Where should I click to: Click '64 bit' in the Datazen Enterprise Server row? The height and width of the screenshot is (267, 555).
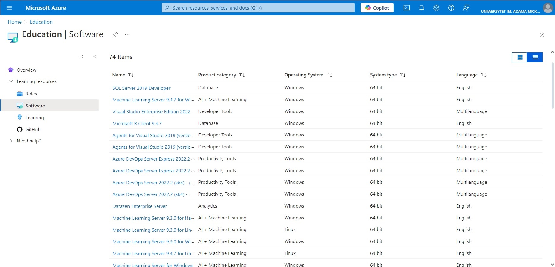pyautogui.click(x=376, y=206)
